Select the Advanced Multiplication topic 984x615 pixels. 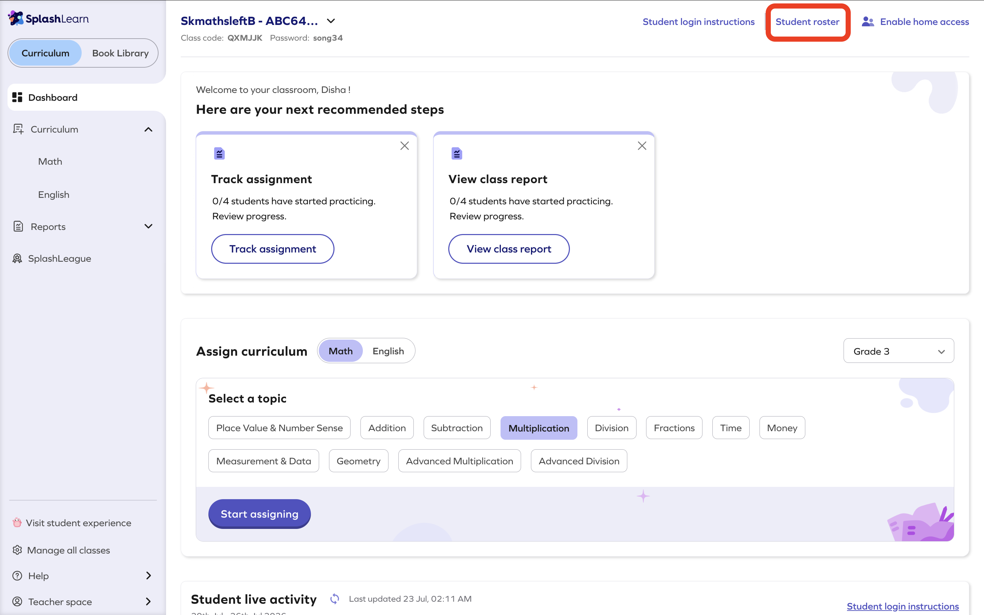coord(460,461)
